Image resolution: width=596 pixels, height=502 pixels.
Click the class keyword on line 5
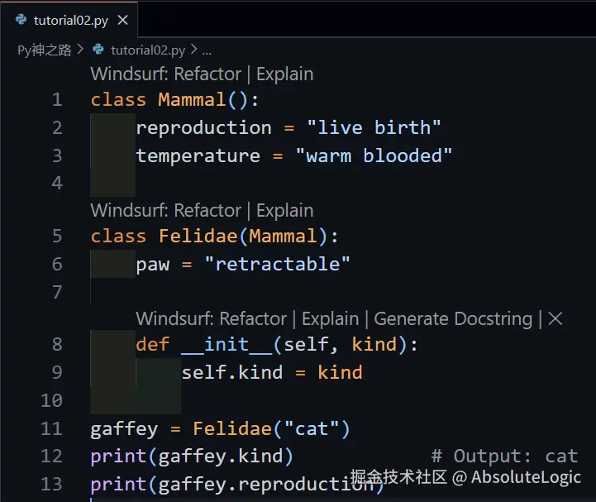coord(118,237)
